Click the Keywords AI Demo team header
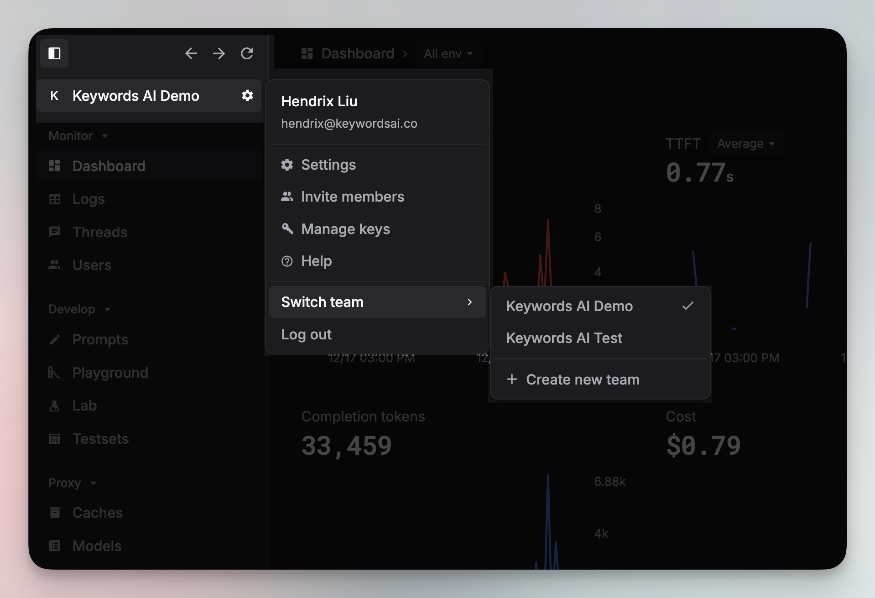This screenshot has height=598, width=875. point(149,95)
